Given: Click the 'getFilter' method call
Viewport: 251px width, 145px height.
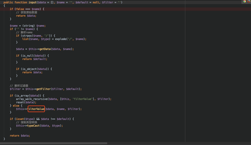Looking at the screenshot, I should (43, 89).
